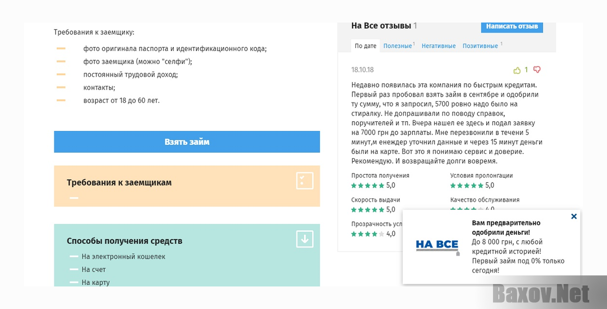Click the line фото заемщика (можно селфи)
Image resolution: width=607 pixels, height=309 pixels.
pos(138,62)
